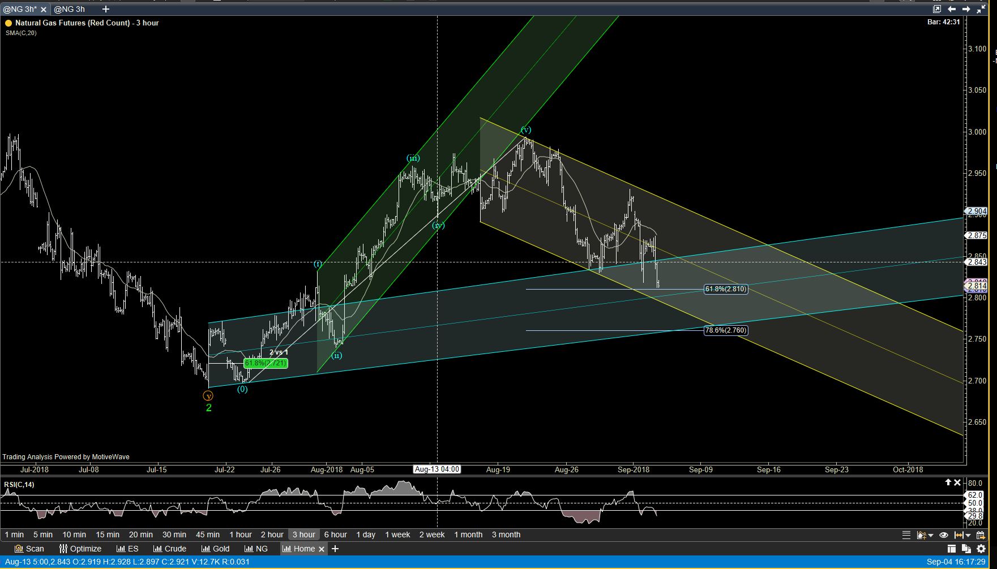Click the copy pages icon
The image size is (997, 569).
966,549
